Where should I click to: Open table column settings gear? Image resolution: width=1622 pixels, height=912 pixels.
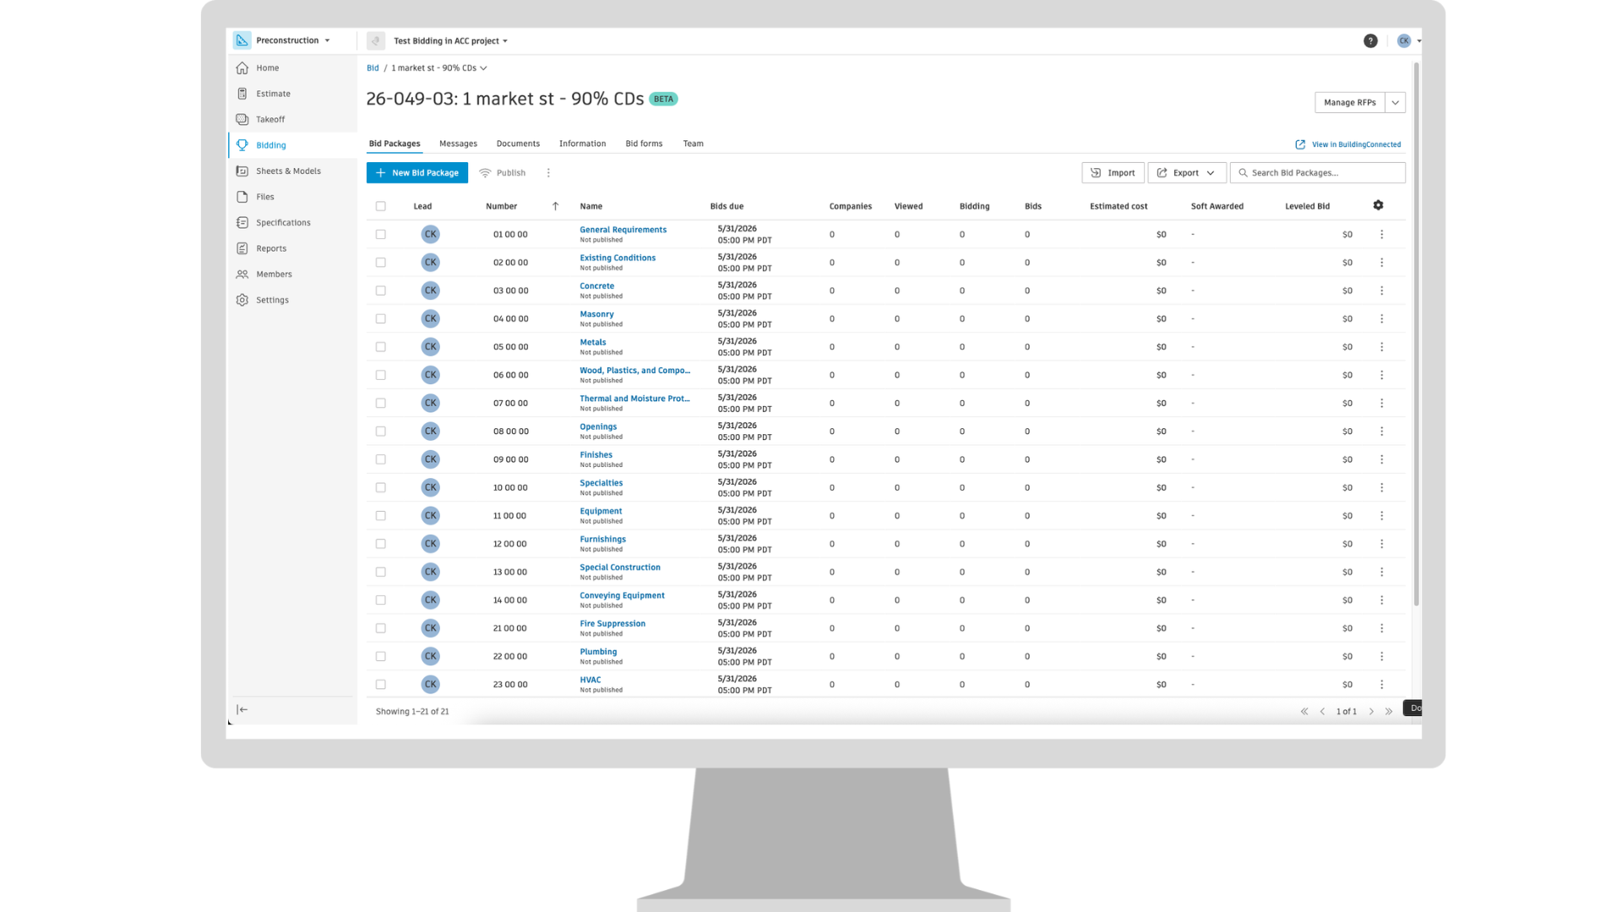click(x=1378, y=205)
